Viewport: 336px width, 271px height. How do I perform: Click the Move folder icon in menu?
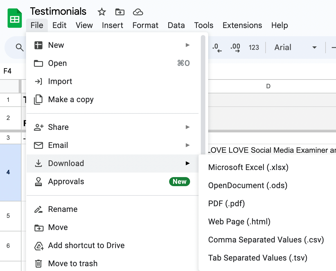coord(39,228)
